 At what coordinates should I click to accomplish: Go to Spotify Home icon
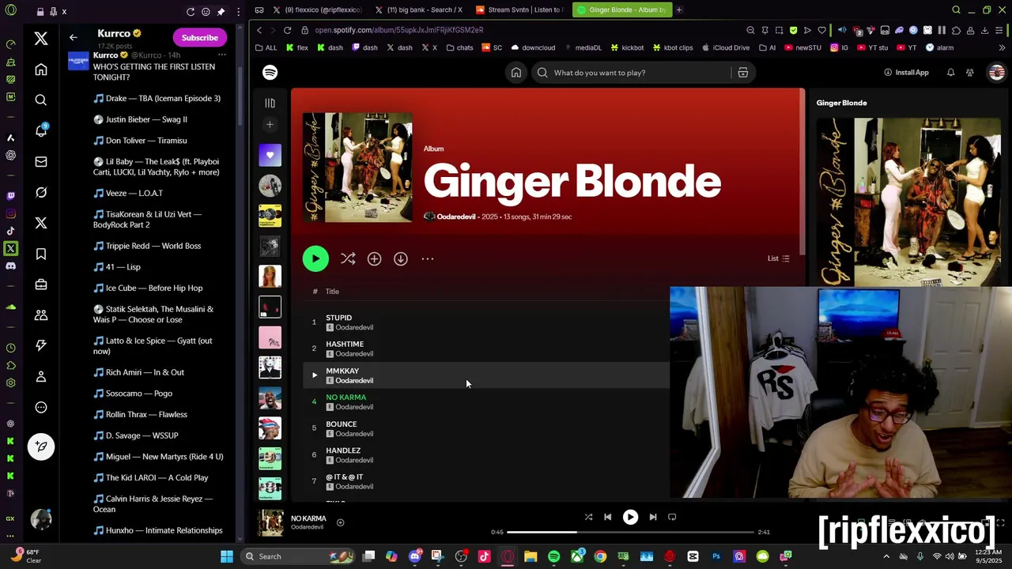coord(516,73)
